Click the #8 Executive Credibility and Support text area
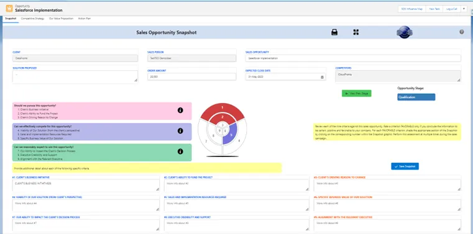 click(x=236, y=225)
